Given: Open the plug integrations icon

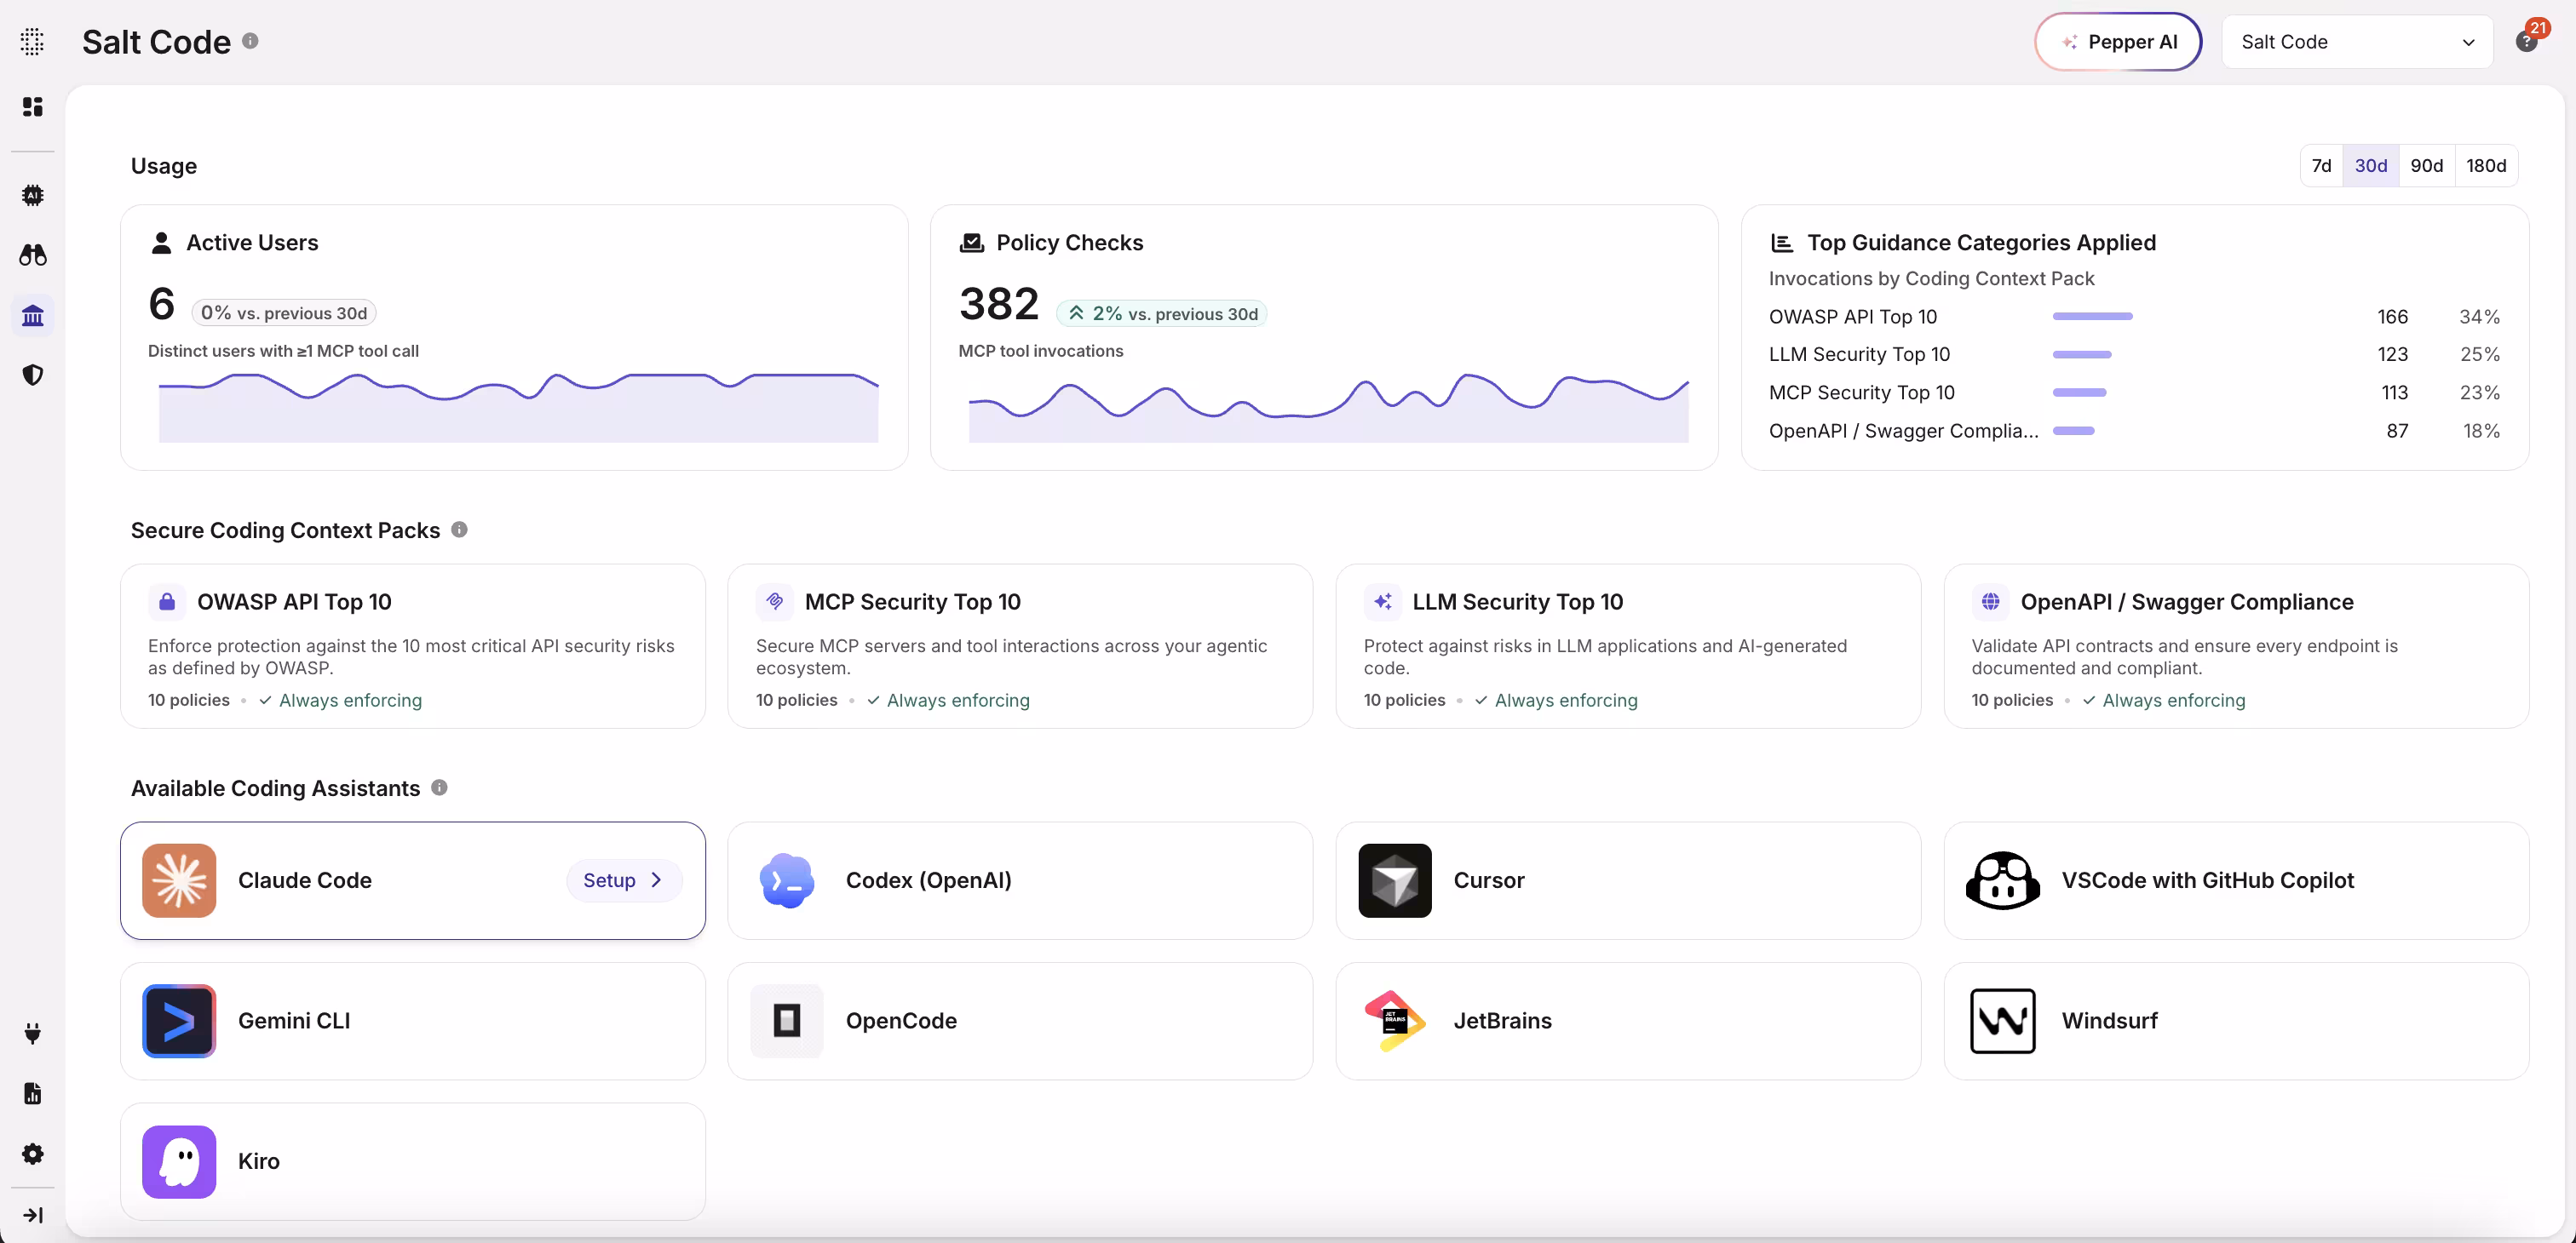Looking at the screenshot, I should coord(32,1034).
